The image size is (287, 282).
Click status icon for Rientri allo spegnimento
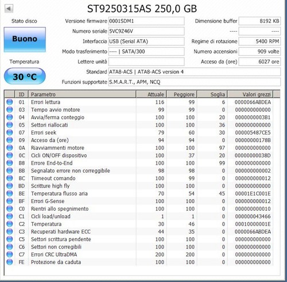[10, 208]
